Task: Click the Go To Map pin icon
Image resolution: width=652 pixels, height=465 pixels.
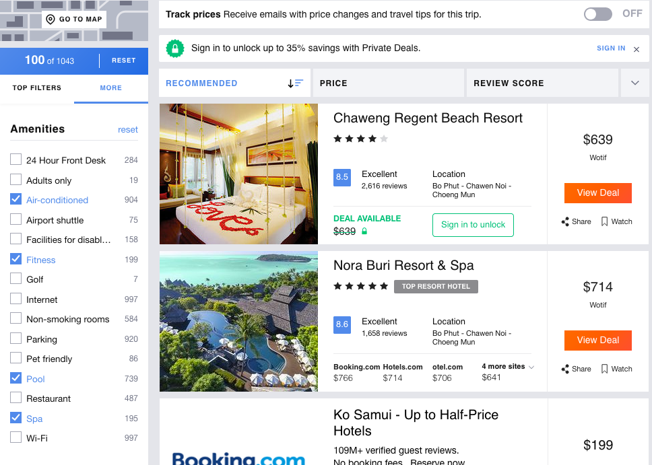Action: (51, 20)
